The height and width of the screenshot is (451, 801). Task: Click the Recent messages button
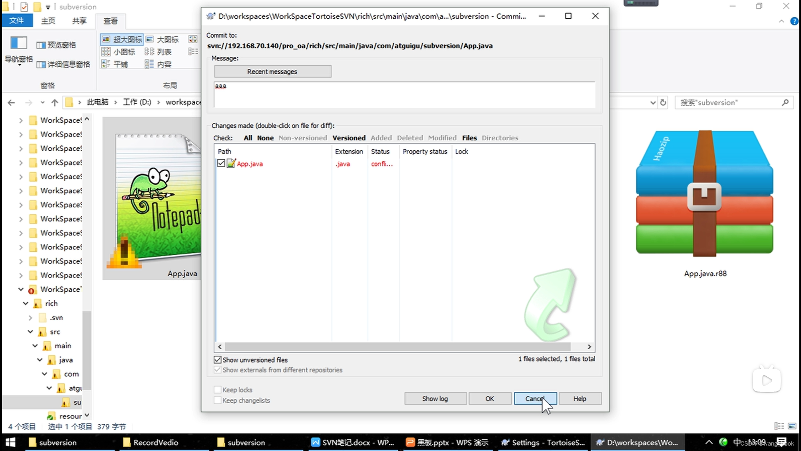pyautogui.click(x=272, y=71)
